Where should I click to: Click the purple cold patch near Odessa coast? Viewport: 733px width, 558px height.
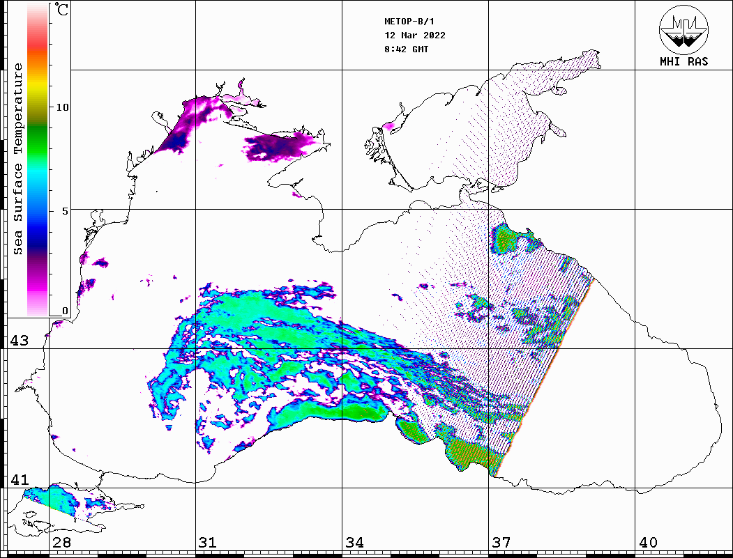[x=192, y=123]
